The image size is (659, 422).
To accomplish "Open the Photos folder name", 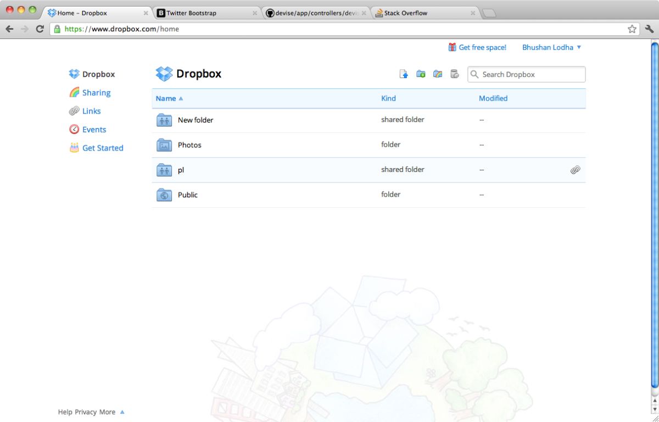I will tap(189, 145).
